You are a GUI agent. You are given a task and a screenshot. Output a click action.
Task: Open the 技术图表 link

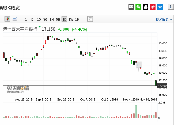164,20
